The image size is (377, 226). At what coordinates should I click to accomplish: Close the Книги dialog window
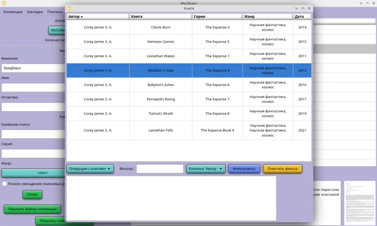(x=309, y=9)
